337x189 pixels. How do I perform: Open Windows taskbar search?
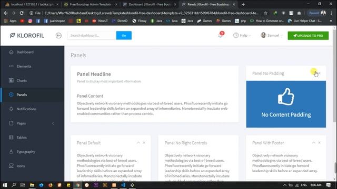[14, 185]
